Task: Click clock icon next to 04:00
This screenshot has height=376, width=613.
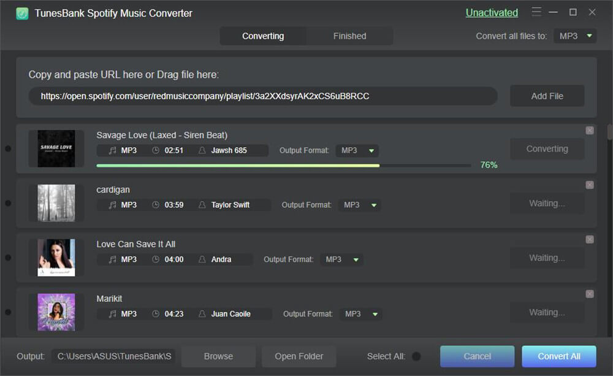Action: [156, 259]
